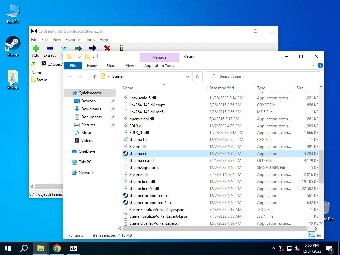Open Chrome from the taskbar
This screenshot has height=255, width=340.
pyautogui.click(x=57, y=248)
